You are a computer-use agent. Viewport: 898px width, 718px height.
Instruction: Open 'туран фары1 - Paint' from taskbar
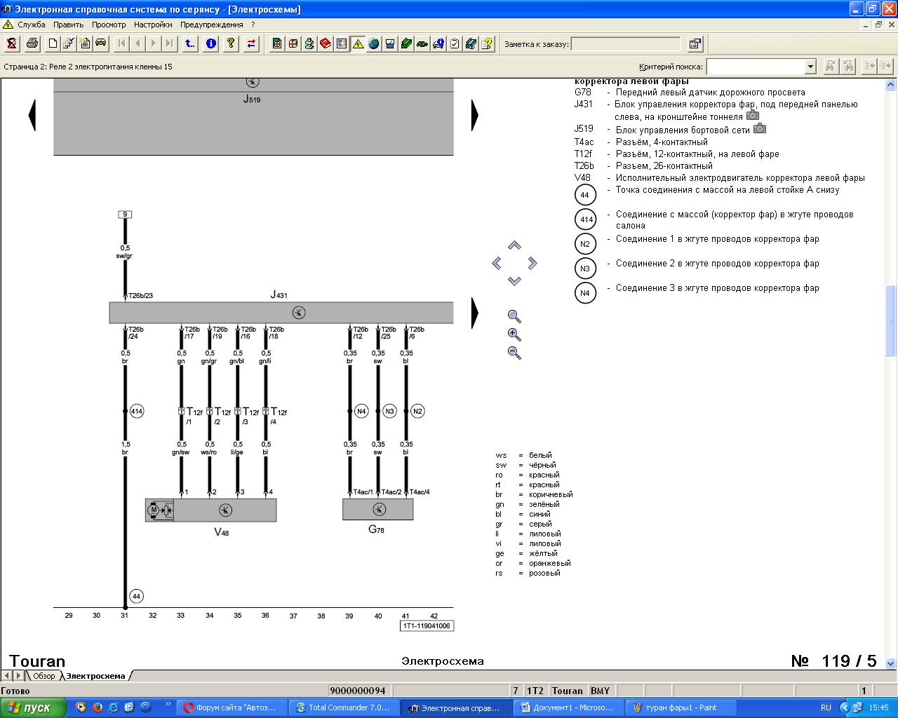pyautogui.click(x=681, y=707)
